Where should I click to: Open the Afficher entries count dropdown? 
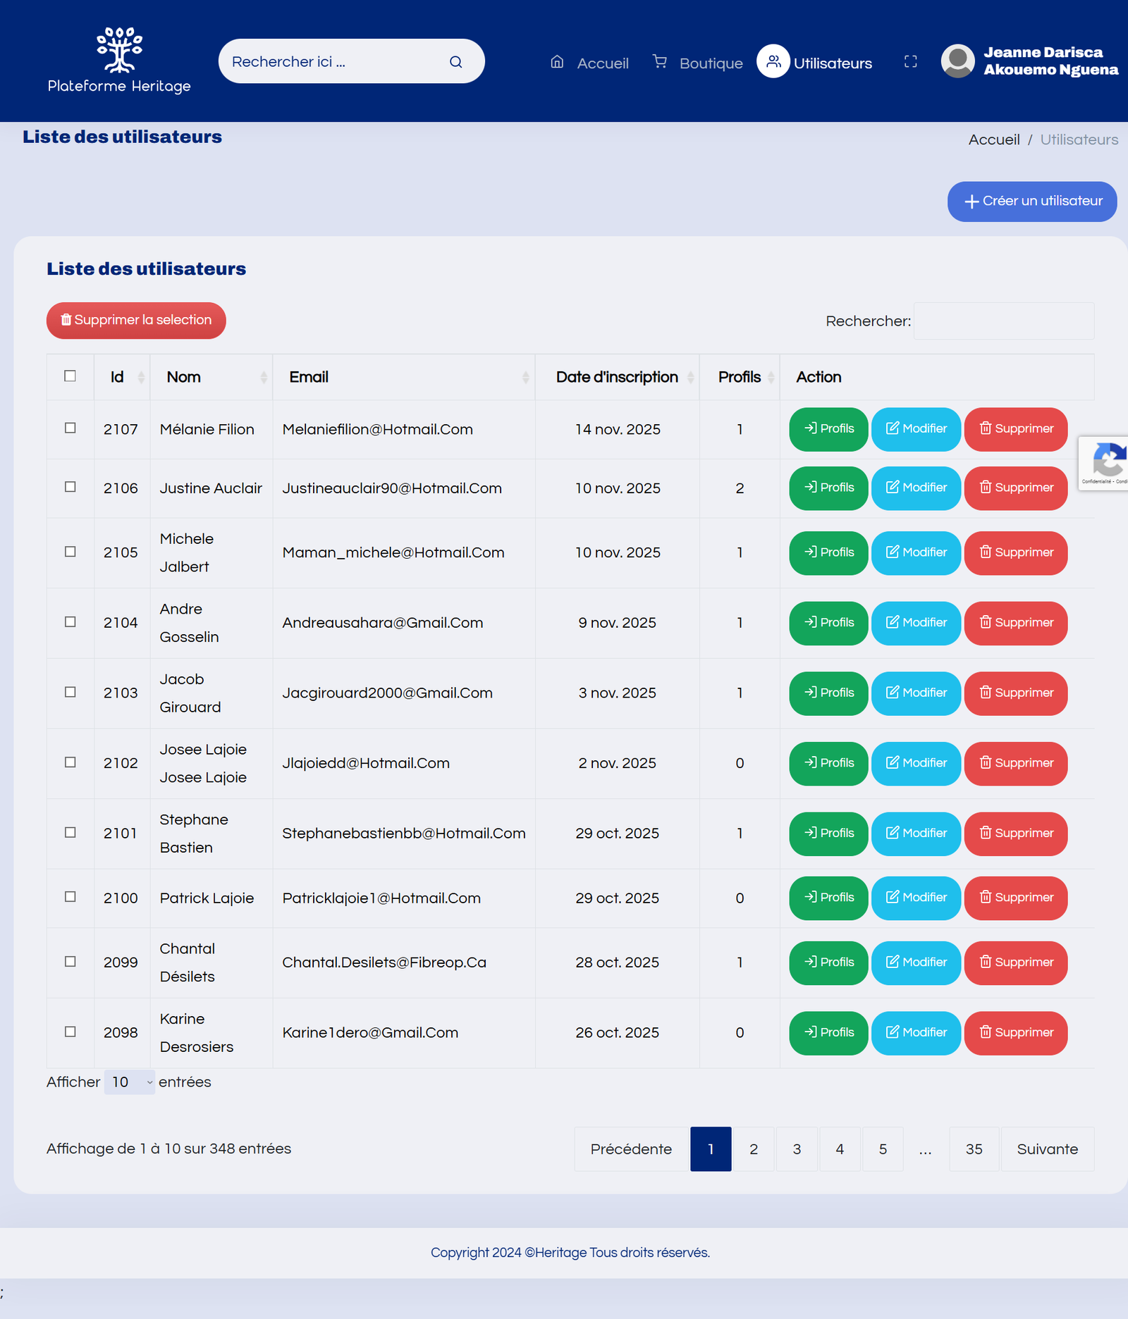point(130,1082)
